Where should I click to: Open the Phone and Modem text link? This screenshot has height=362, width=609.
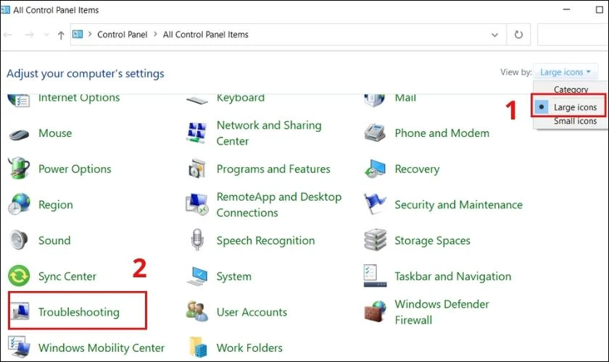click(442, 133)
